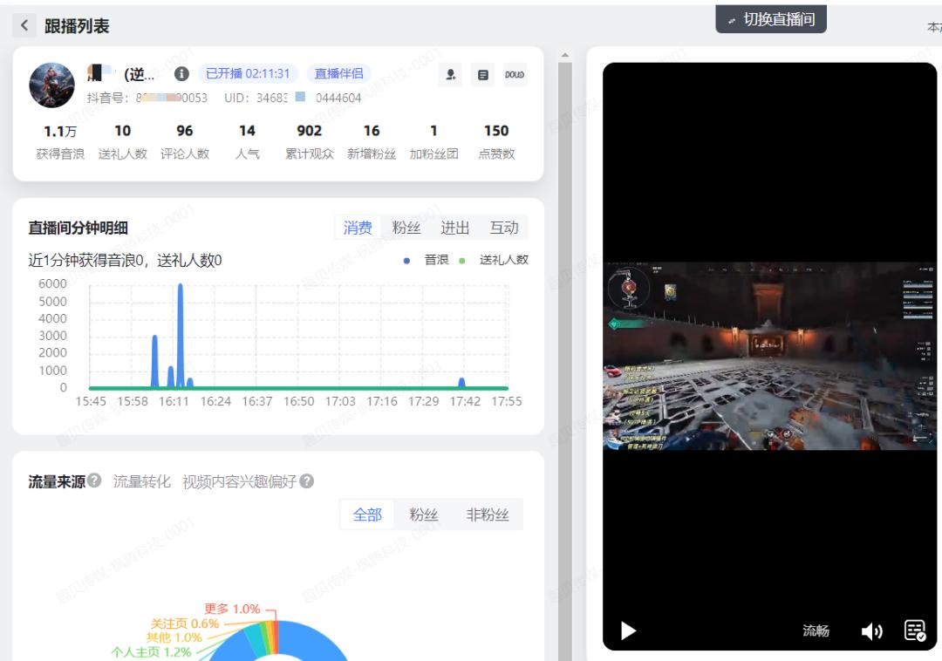Toggle the 送礼人数 legend series in chart
This screenshot has height=661, width=942.
[497, 260]
